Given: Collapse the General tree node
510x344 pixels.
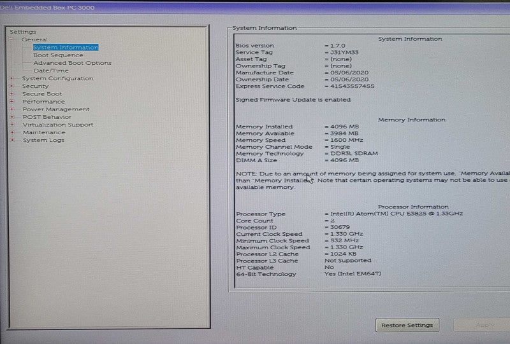Looking at the screenshot, I should point(12,39).
